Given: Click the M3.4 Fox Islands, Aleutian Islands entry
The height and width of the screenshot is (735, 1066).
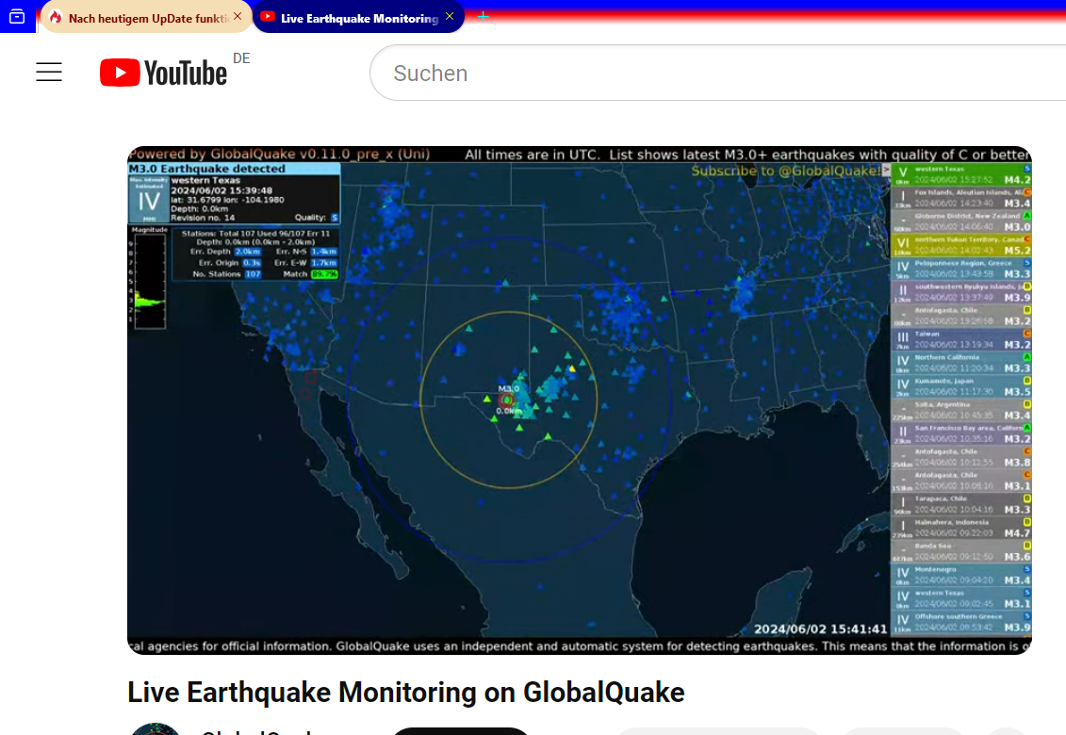Looking at the screenshot, I should tap(961, 199).
